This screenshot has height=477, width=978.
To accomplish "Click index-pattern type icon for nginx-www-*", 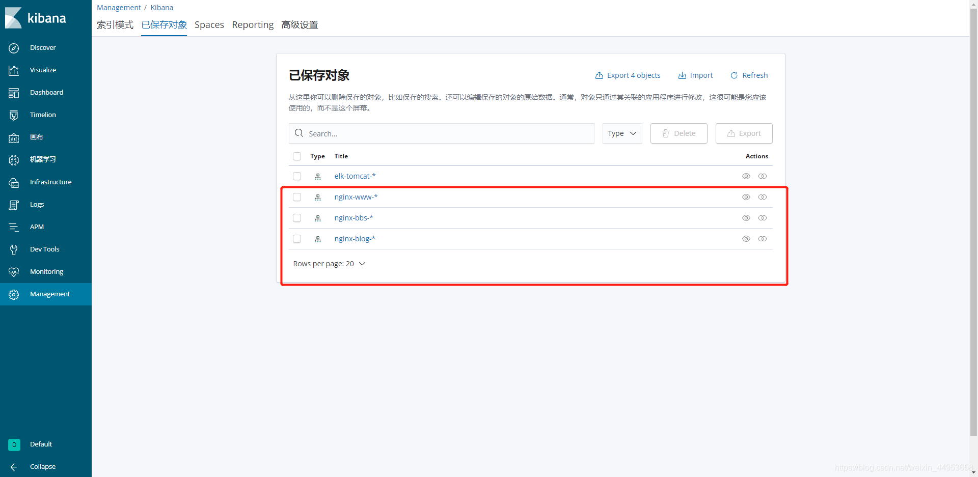I will [x=318, y=198].
